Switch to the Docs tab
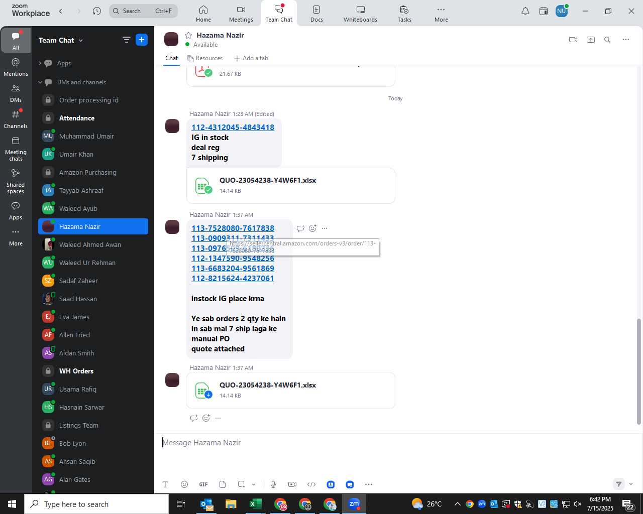The height and width of the screenshot is (514, 643). pos(316,14)
